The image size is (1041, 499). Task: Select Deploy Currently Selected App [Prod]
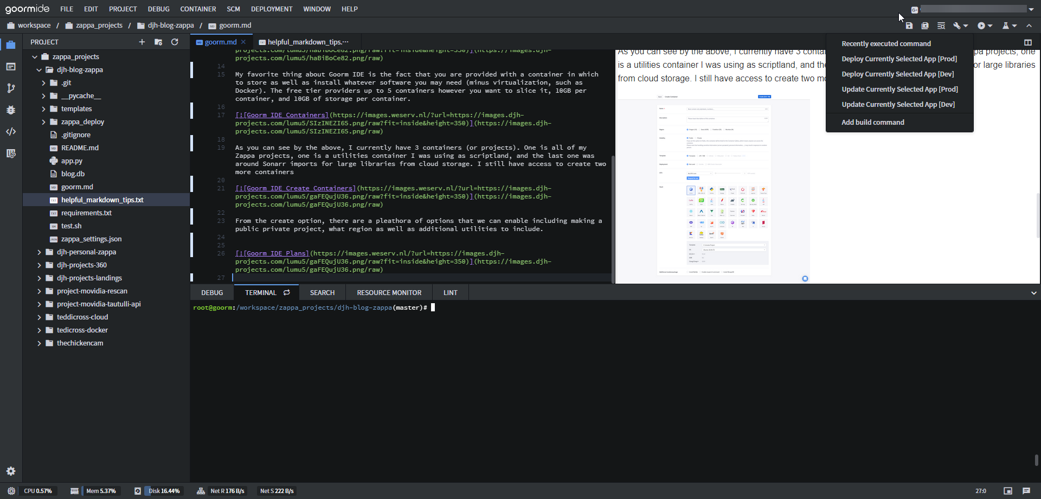tap(899, 59)
